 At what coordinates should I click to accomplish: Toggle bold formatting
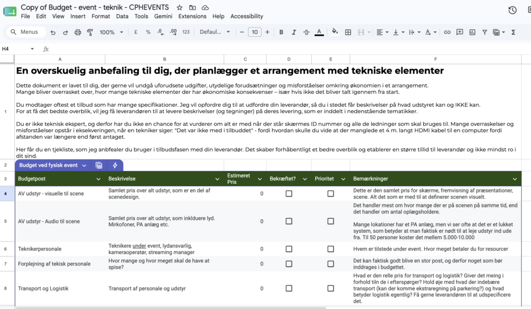click(x=281, y=32)
